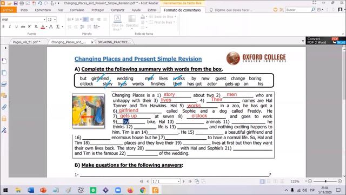Undo the last action
Viewport: 346px width, 195px height.
pyautogui.click(x=40, y=3)
